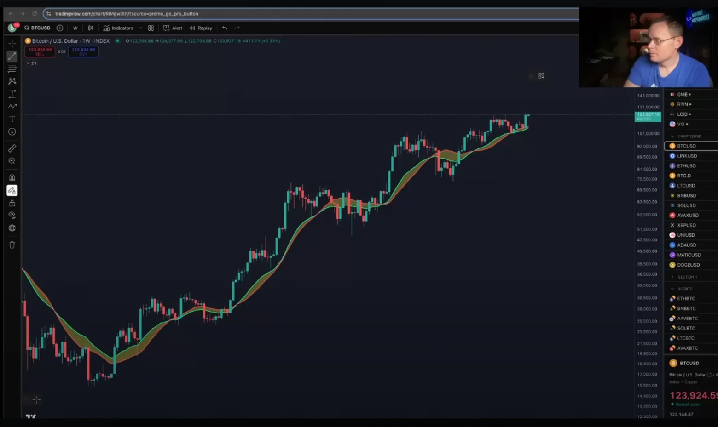Select ETHUSD in the watchlist
Viewport: 718px width, 427px height.
[686, 166]
